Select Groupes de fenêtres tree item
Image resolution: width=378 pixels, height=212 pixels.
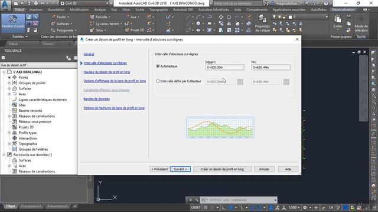coord(33,149)
